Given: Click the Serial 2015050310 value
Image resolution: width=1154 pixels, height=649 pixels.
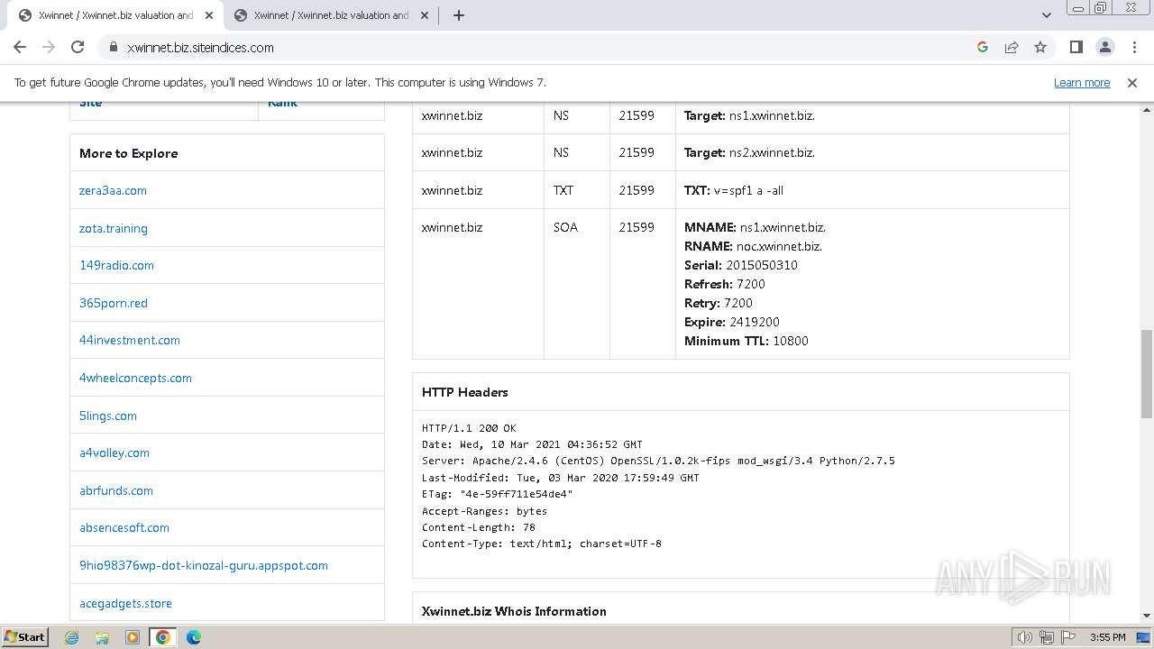Looking at the screenshot, I should pos(762,265).
